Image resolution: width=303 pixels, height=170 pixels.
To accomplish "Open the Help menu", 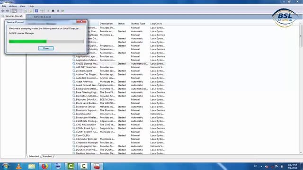I will [31, 6].
